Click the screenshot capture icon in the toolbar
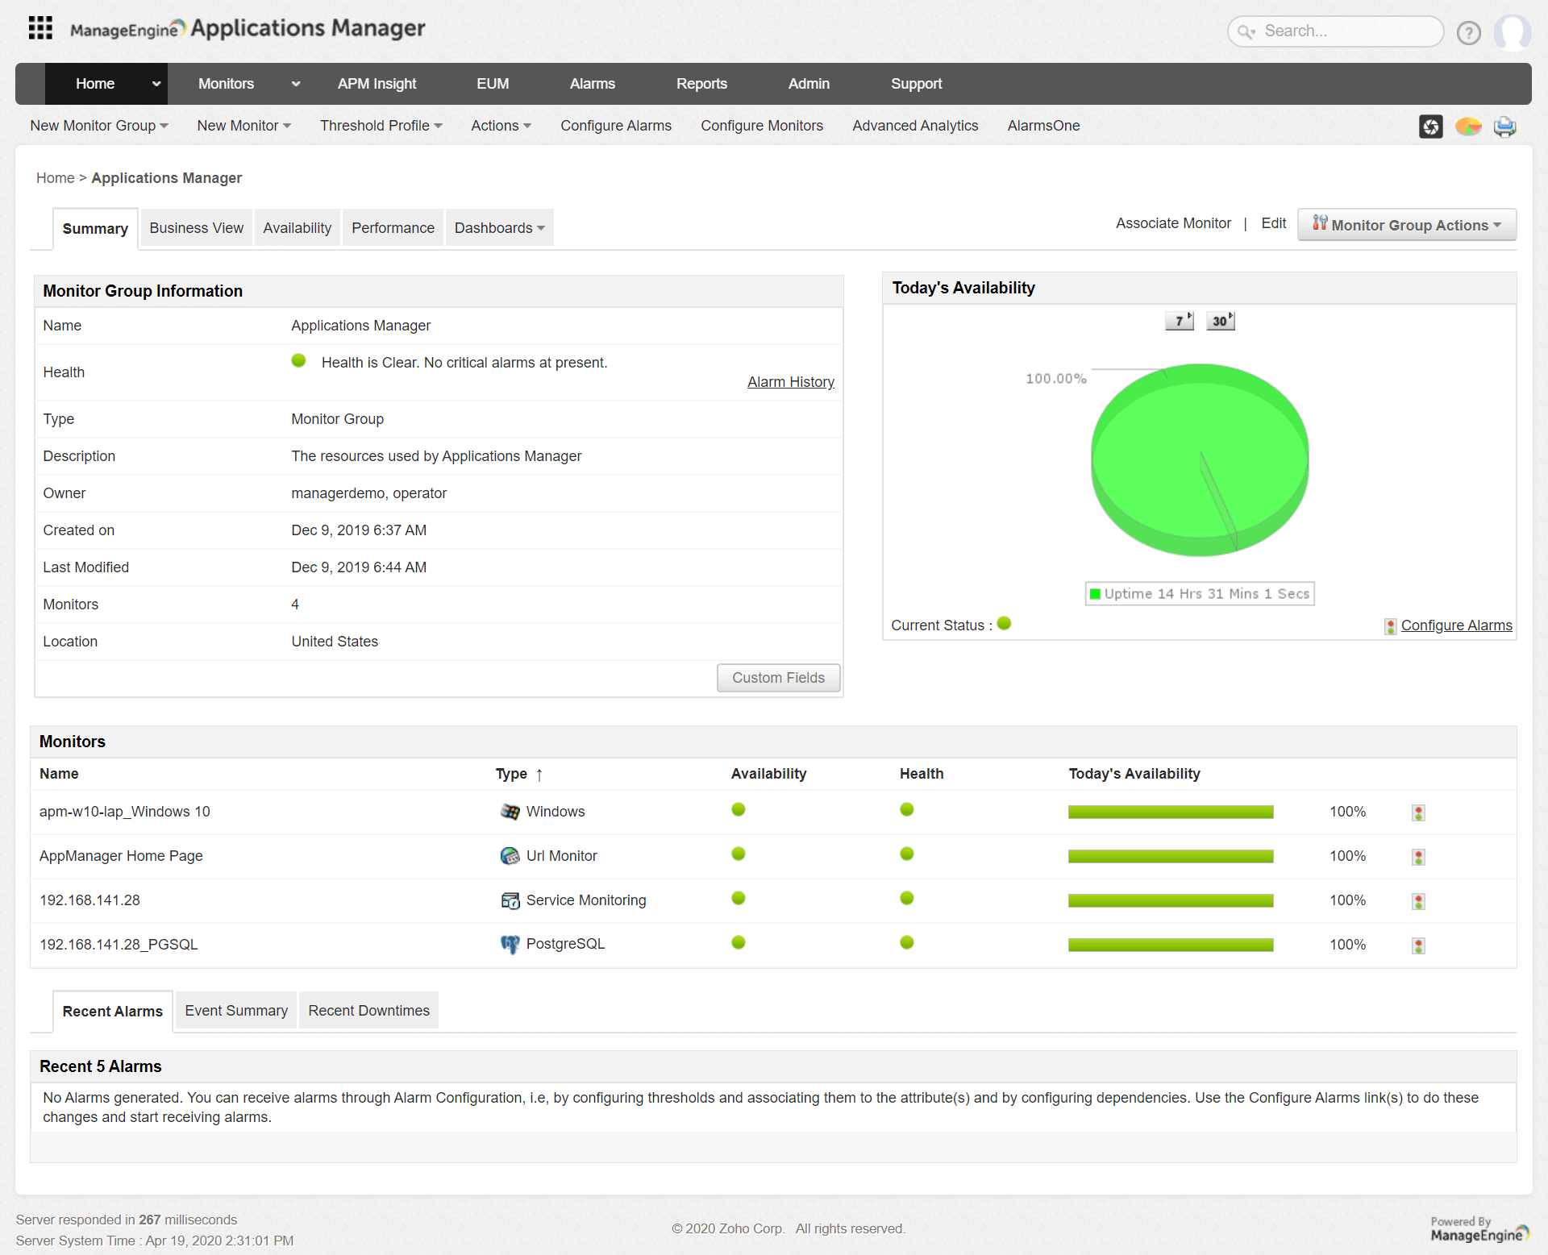This screenshot has height=1255, width=1548. pos(1431,127)
